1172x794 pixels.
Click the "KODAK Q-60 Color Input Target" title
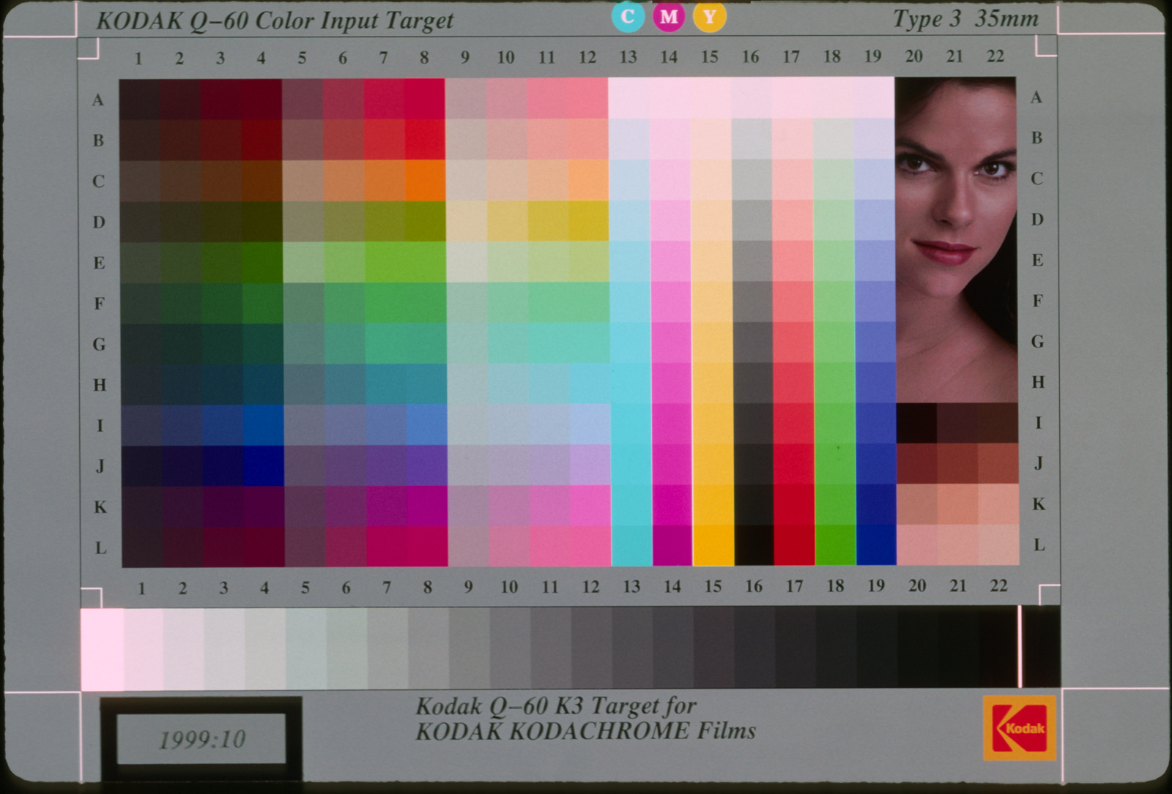275,20
